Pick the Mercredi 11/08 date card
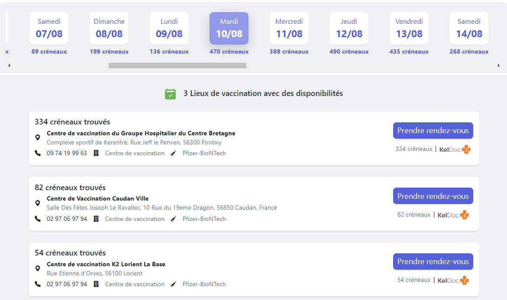 click(289, 29)
